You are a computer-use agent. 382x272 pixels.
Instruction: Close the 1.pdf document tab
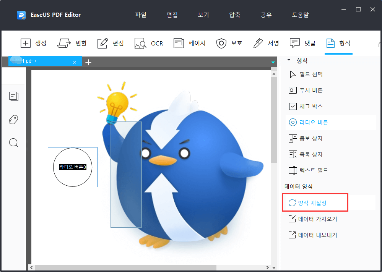click(x=75, y=61)
